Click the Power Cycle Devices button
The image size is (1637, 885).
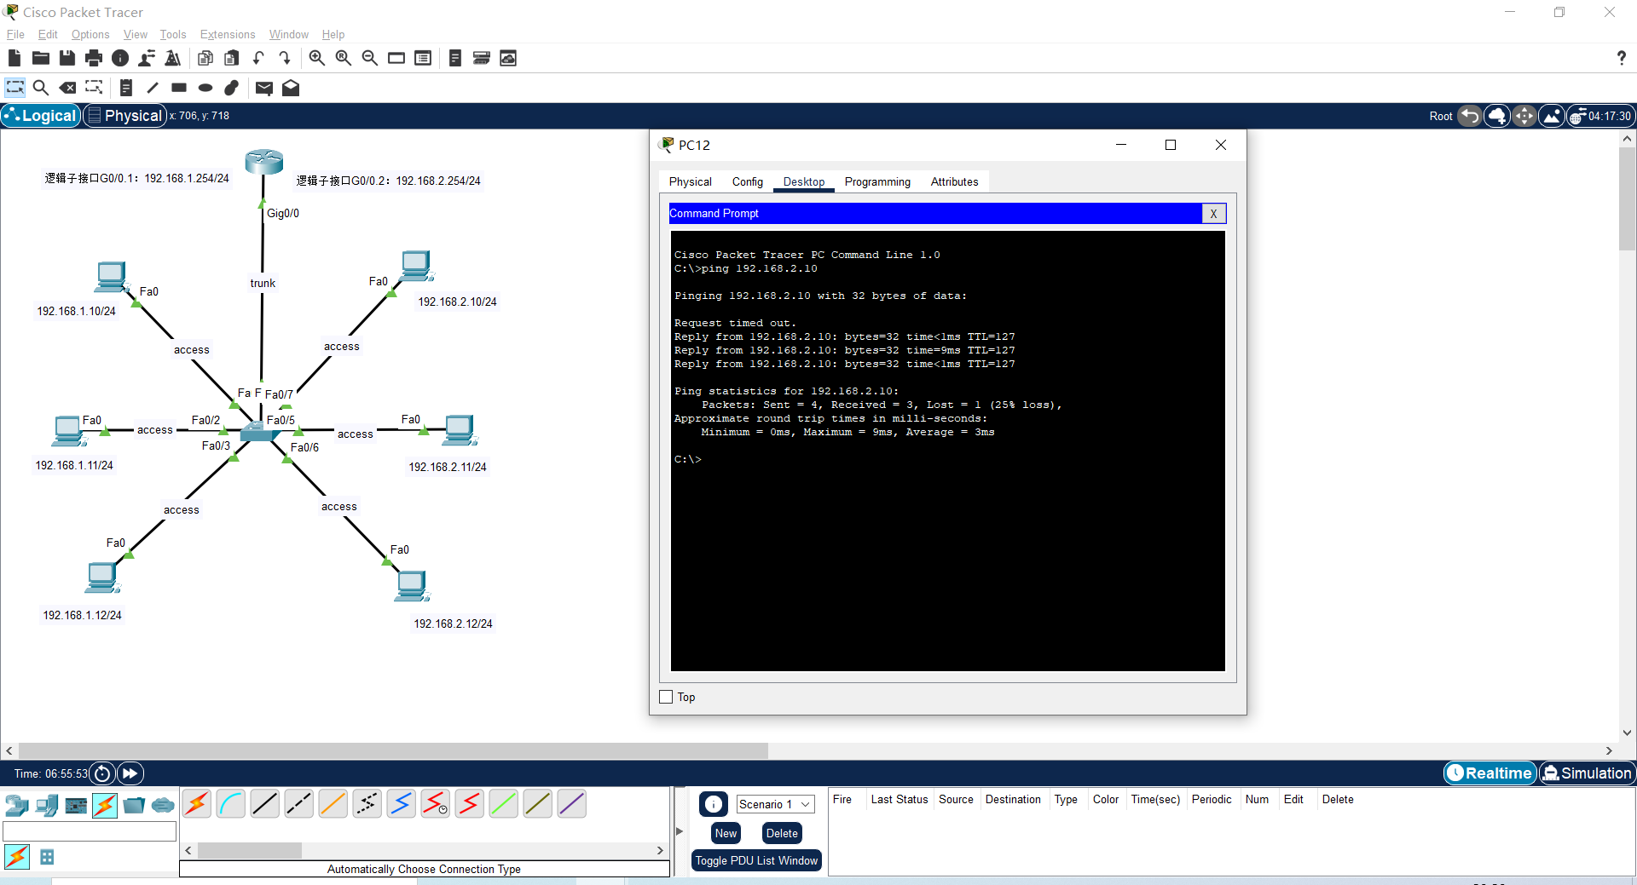click(102, 773)
